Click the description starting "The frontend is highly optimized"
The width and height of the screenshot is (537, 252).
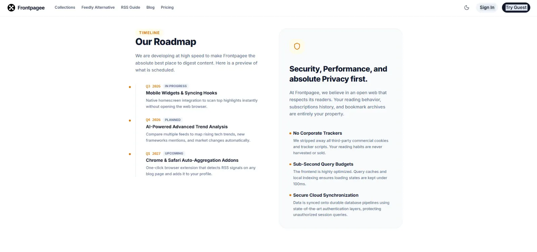tap(340, 178)
